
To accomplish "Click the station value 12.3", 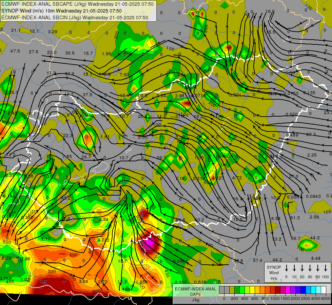I will click(122, 282).
